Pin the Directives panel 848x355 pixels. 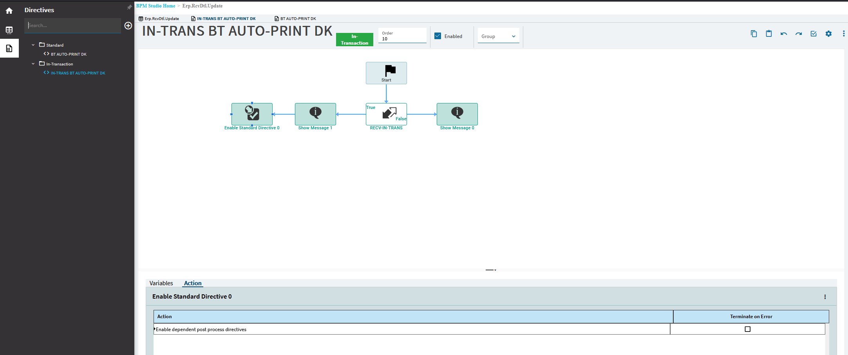(x=129, y=7)
